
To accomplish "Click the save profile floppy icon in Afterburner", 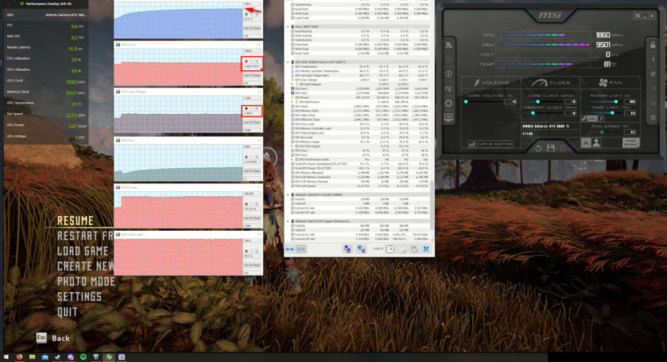I will pyautogui.click(x=550, y=148).
